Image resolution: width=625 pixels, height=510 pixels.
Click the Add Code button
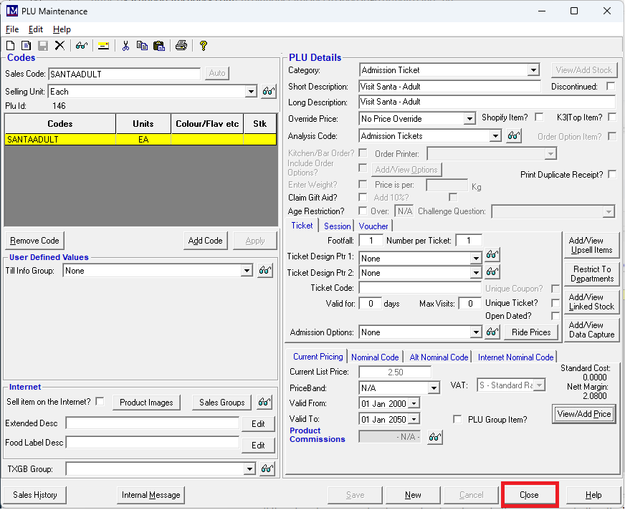205,241
